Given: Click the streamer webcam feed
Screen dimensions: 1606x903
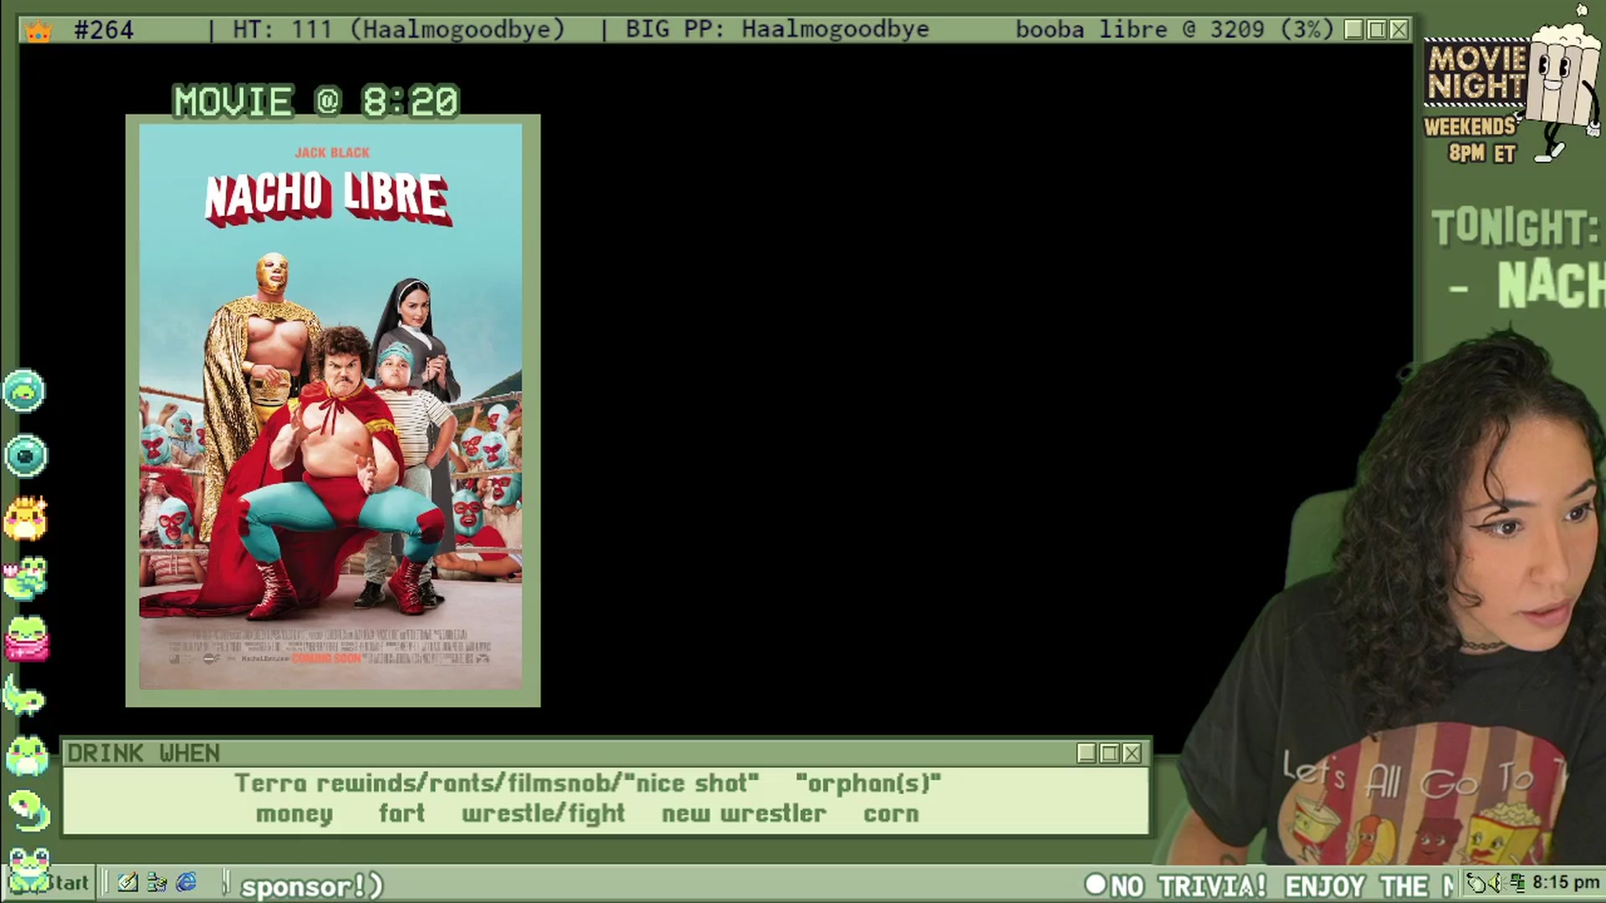Looking at the screenshot, I should [x=1389, y=598].
